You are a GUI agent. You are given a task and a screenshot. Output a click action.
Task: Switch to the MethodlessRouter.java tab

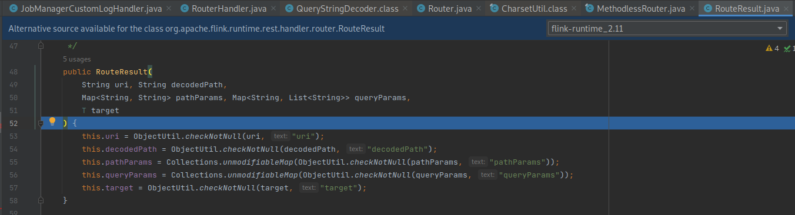point(639,9)
